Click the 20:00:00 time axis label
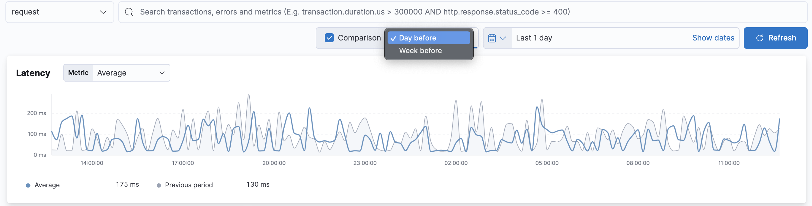The width and height of the screenshot is (812, 206). coord(274,163)
